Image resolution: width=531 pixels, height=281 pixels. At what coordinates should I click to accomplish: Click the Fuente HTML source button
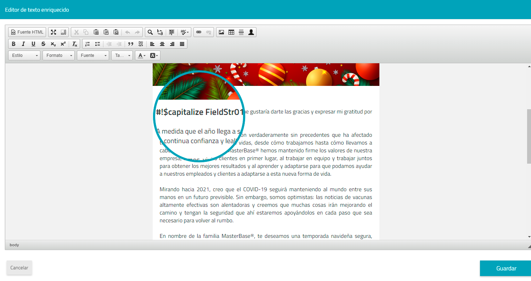pos(27,32)
